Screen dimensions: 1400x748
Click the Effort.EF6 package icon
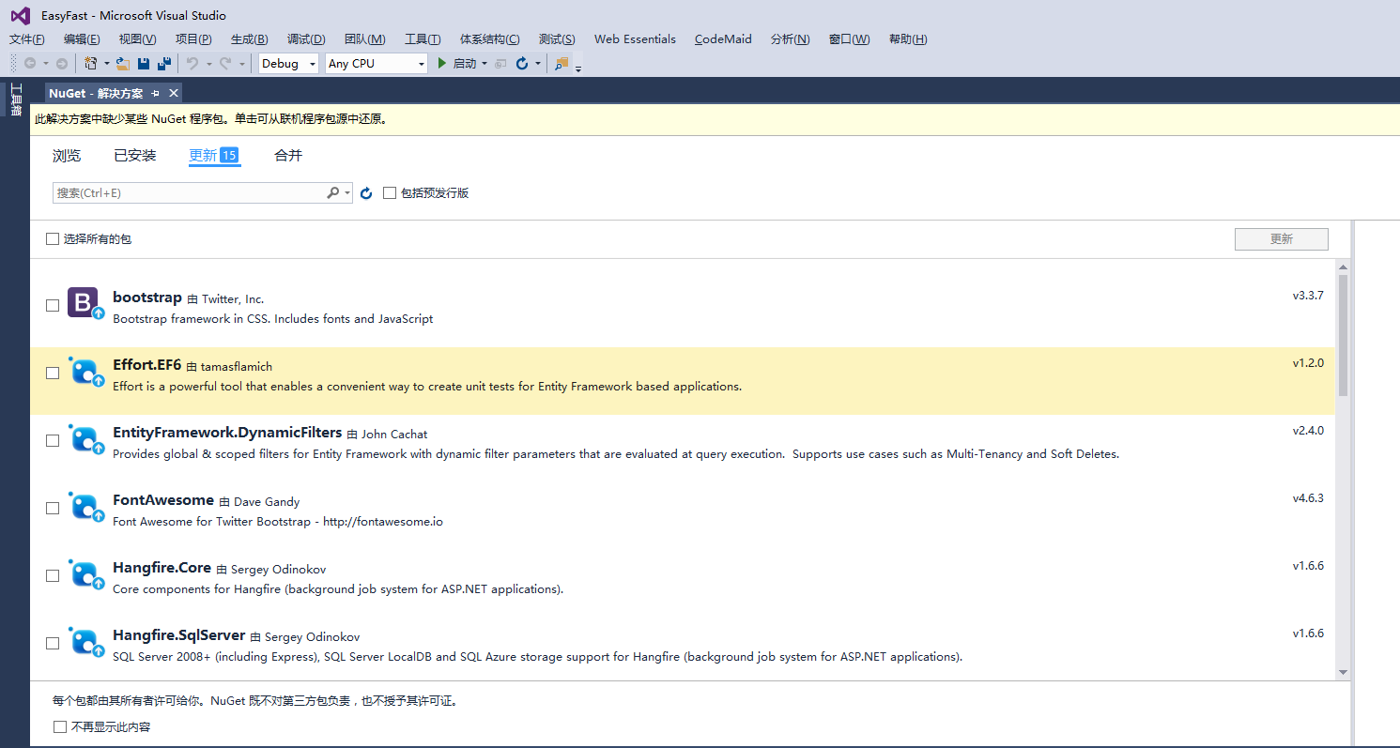point(85,372)
